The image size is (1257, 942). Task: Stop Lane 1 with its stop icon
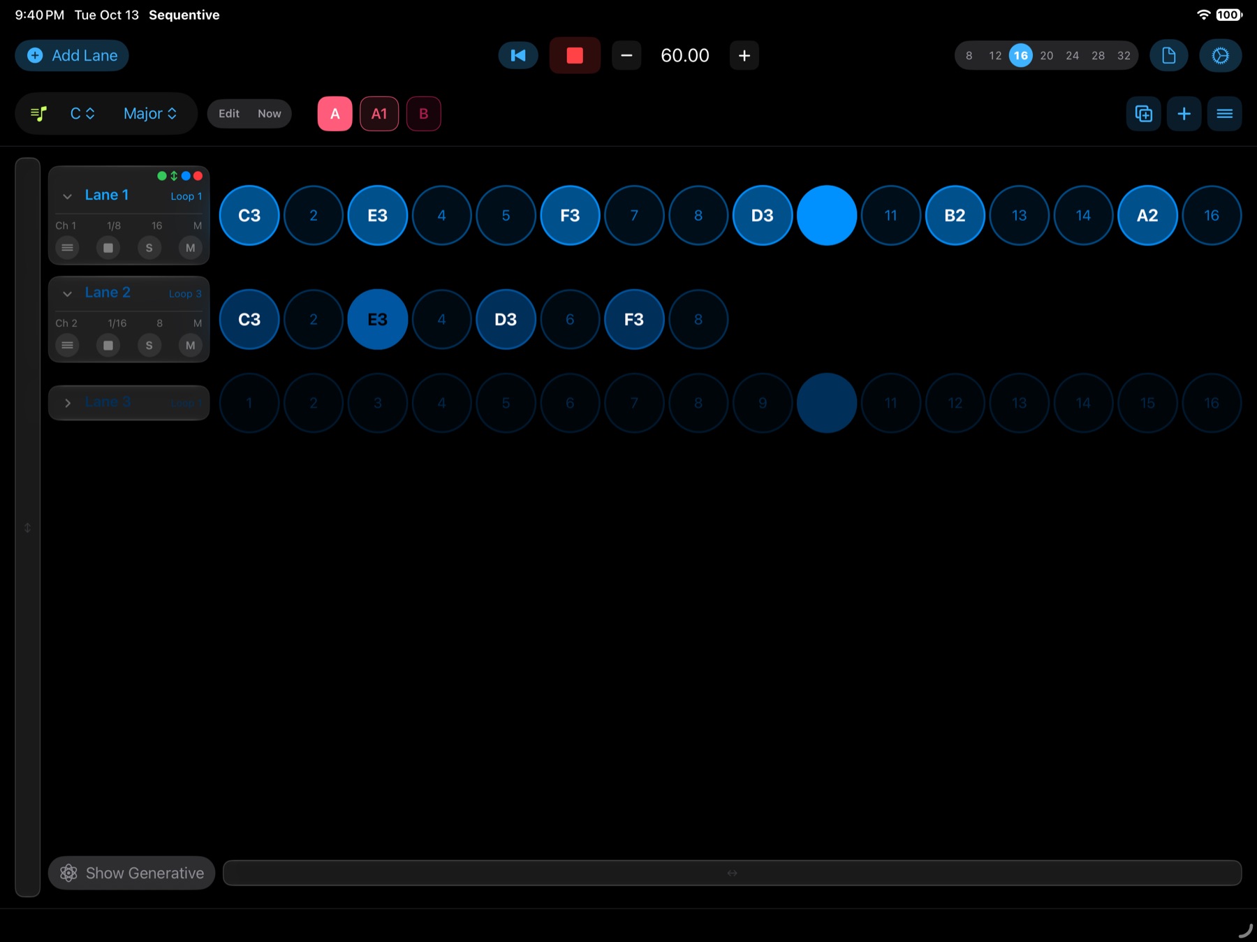coord(108,248)
